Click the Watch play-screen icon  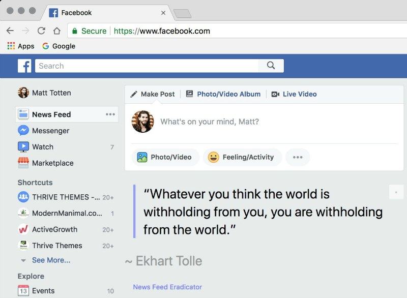click(23, 147)
